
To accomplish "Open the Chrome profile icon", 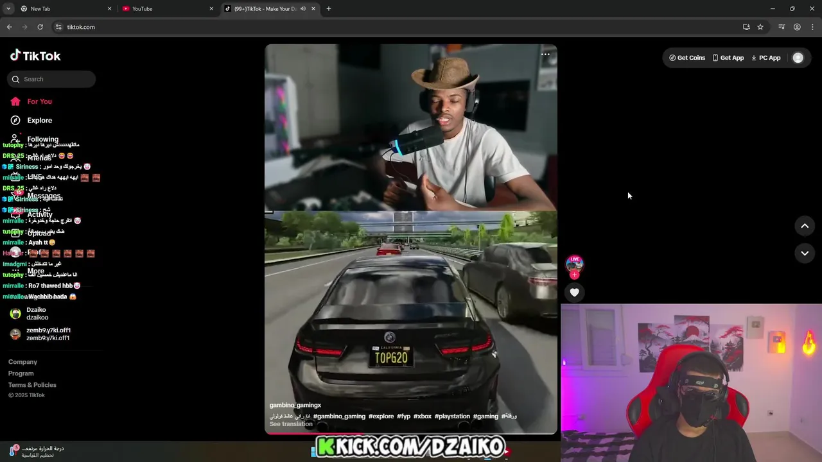I will pos(797,27).
